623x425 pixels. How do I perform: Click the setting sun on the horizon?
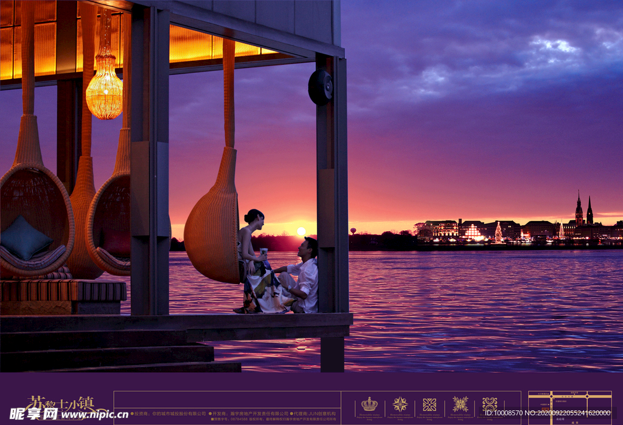[301, 231]
